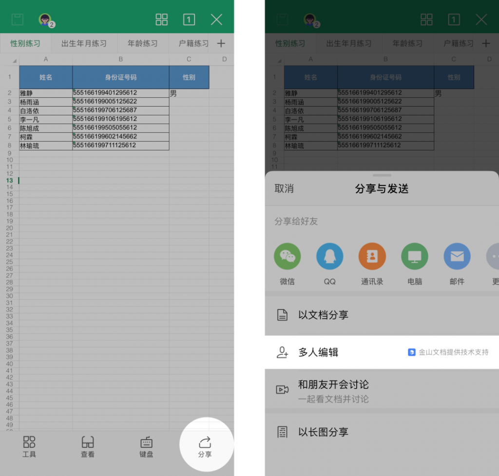This screenshot has width=499, height=476.
Task: Select the 555166199706125687 cell on the left screen
Action: click(x=121, y=110)
